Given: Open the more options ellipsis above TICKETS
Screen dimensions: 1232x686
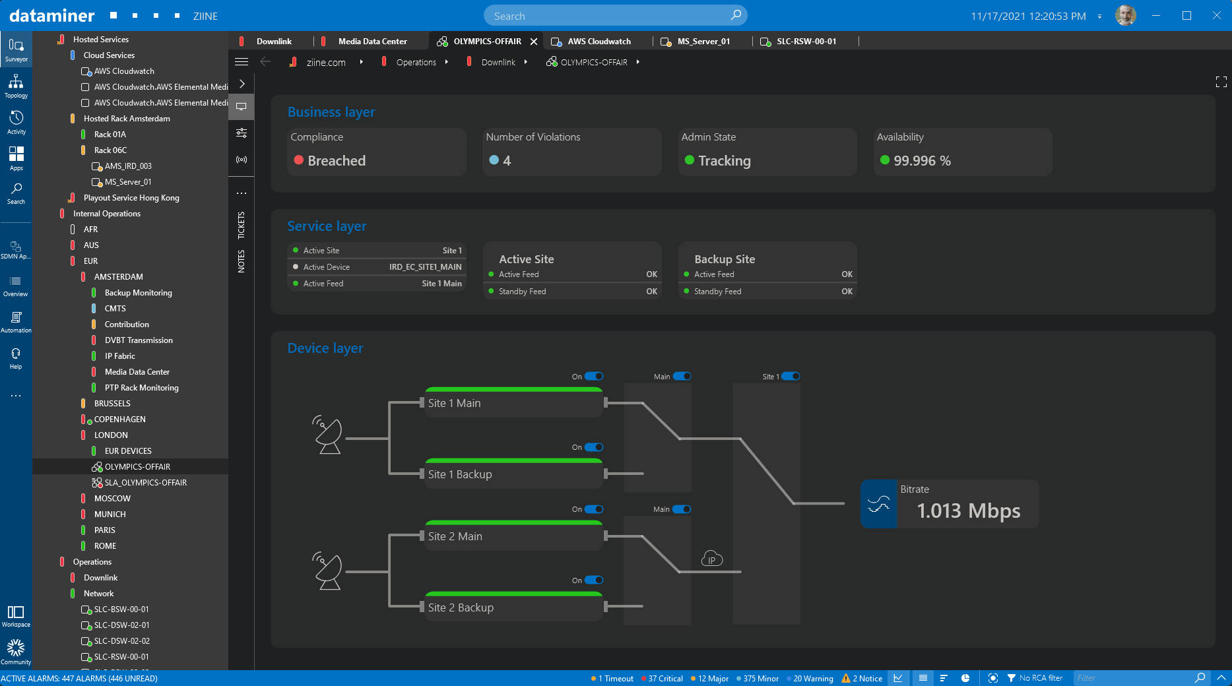Looking at the screenshot, I should [242, 193].
